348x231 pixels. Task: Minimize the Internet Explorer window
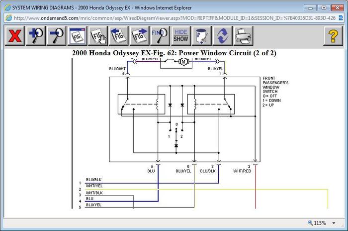click(310, 7)
